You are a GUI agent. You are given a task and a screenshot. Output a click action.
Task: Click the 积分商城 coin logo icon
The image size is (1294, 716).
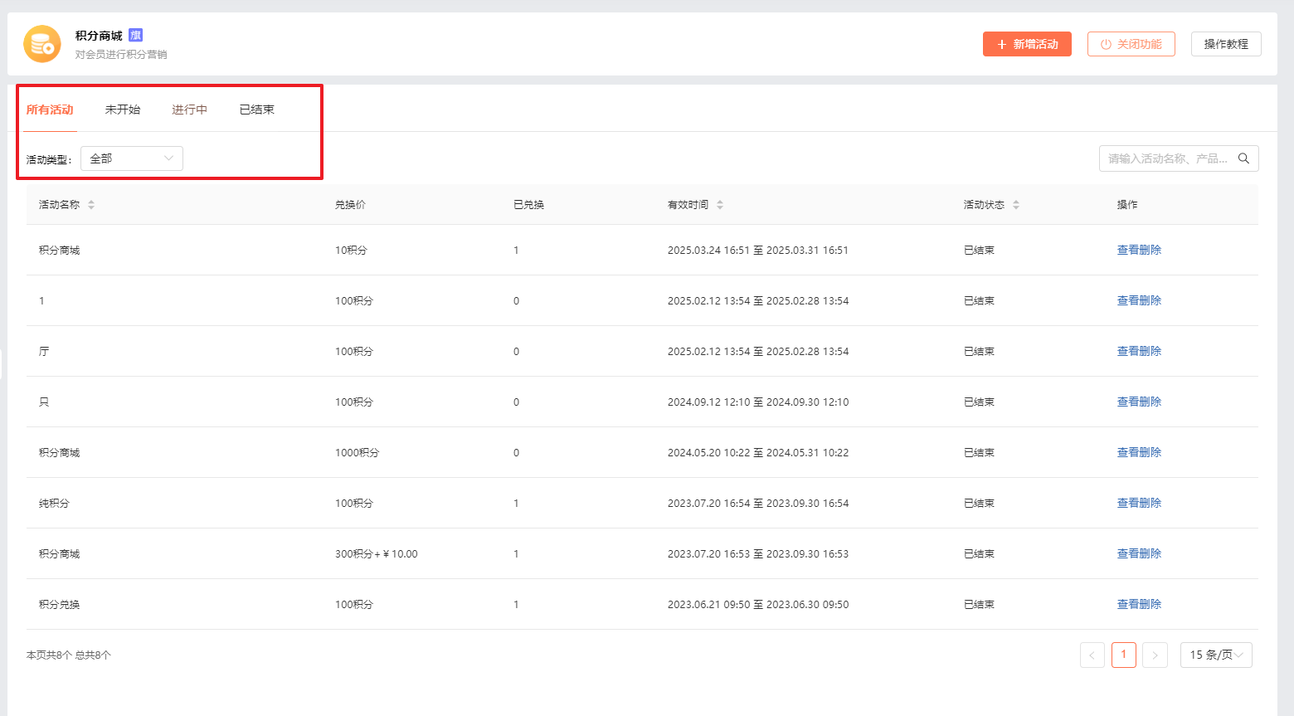click(42, 44)
